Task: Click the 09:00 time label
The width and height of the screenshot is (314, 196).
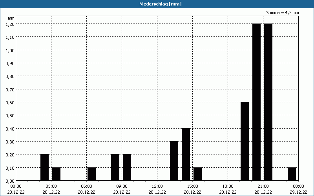Action: click(122, 187)
